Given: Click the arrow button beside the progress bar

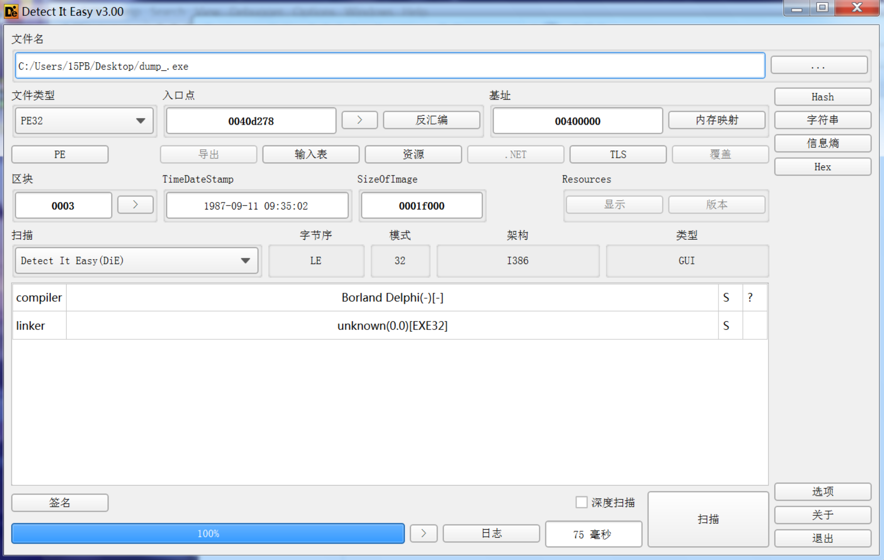Looking at the screenshot, I should tap(423, 533).
